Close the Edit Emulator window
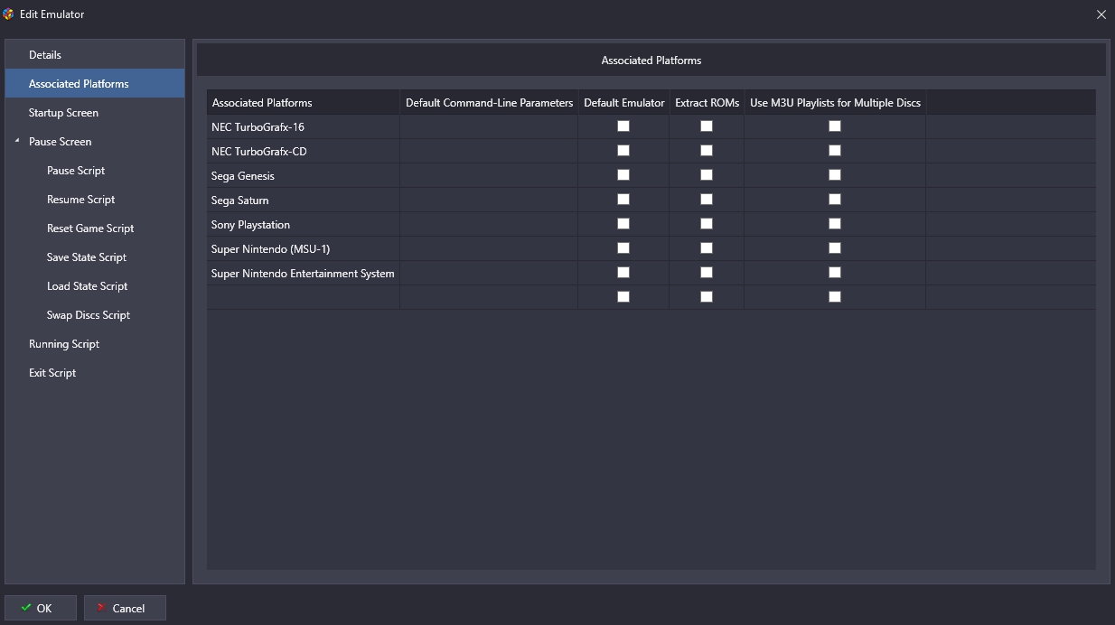 [1101, 14]
